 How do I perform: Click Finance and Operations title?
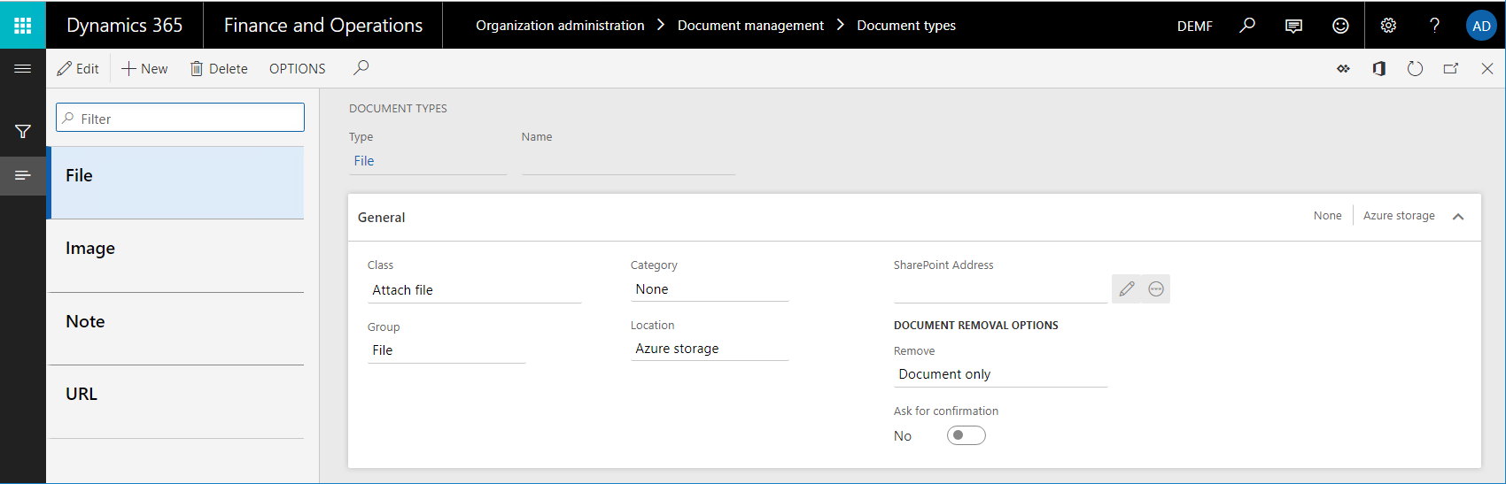click(x=323, y=26)
